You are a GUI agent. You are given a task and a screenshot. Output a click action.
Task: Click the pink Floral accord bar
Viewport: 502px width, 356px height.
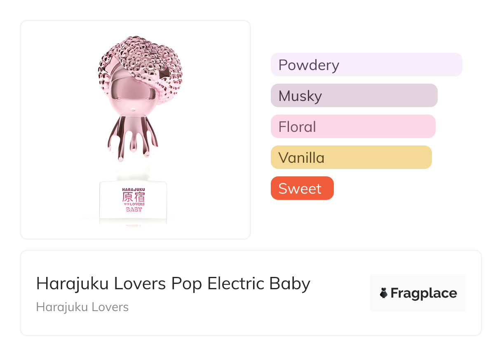point(353,126)
